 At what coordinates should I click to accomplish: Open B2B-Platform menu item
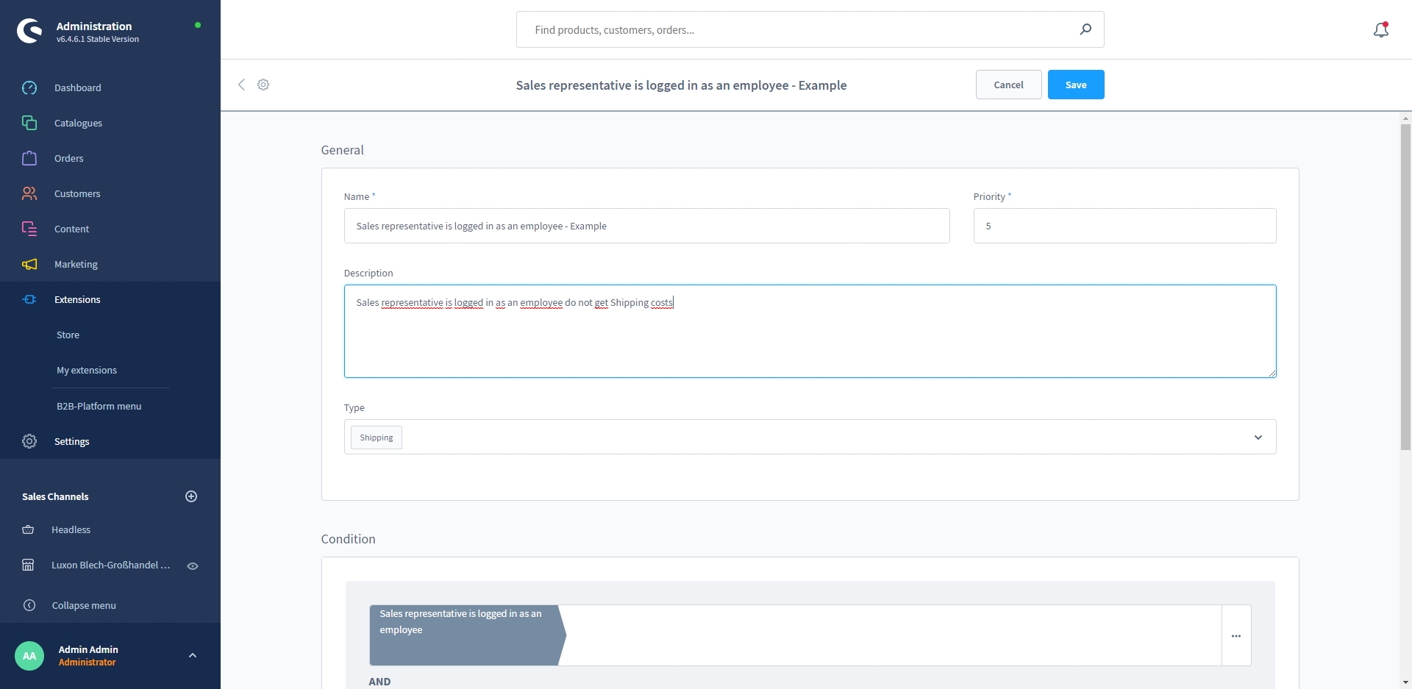coord(99,406)
